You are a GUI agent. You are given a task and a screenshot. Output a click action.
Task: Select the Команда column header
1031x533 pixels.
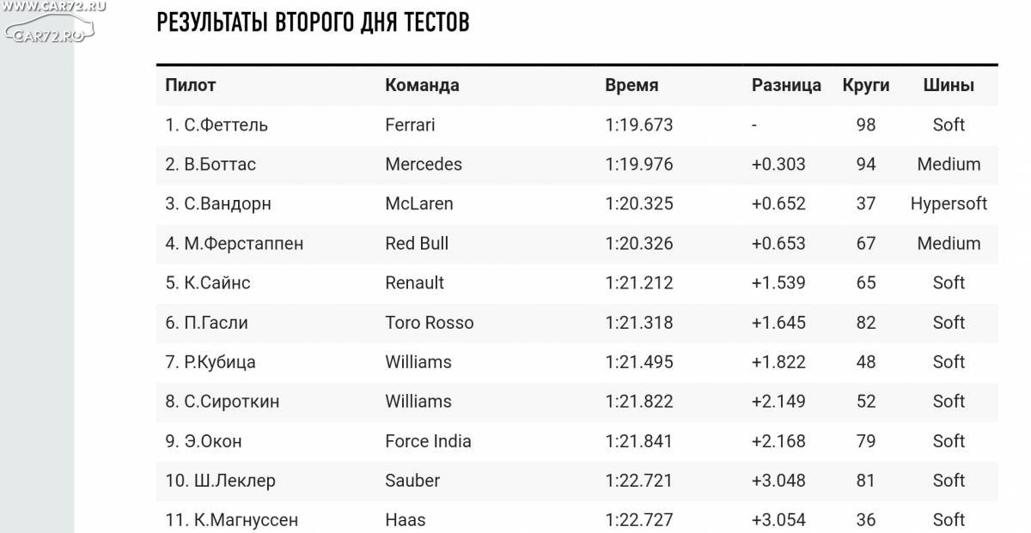coord(422,85)
